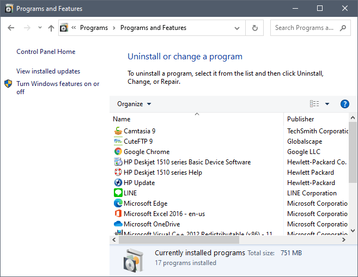This screenshot has height=277, width=358.
Task: Click the 751 MB total size value
Action: 291,253
